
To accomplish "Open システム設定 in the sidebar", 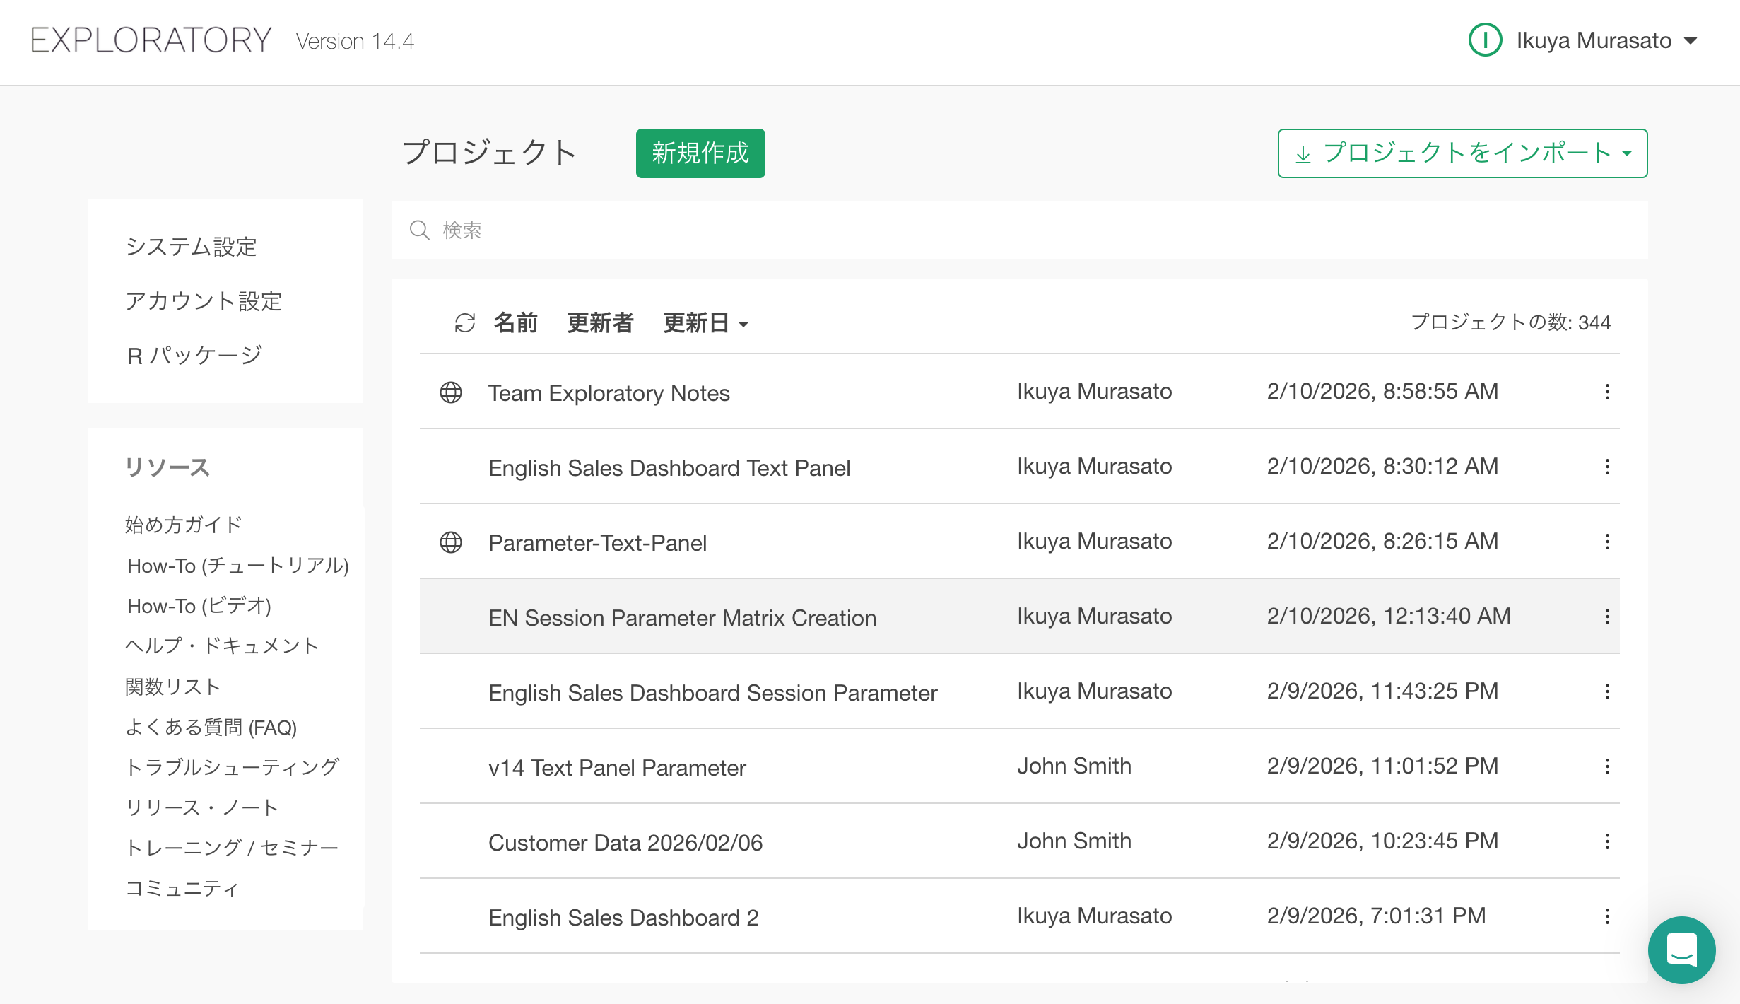I will (191, 247).
